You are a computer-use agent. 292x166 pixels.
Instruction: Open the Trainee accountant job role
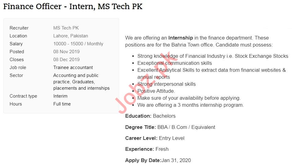(x=73, y=67)
